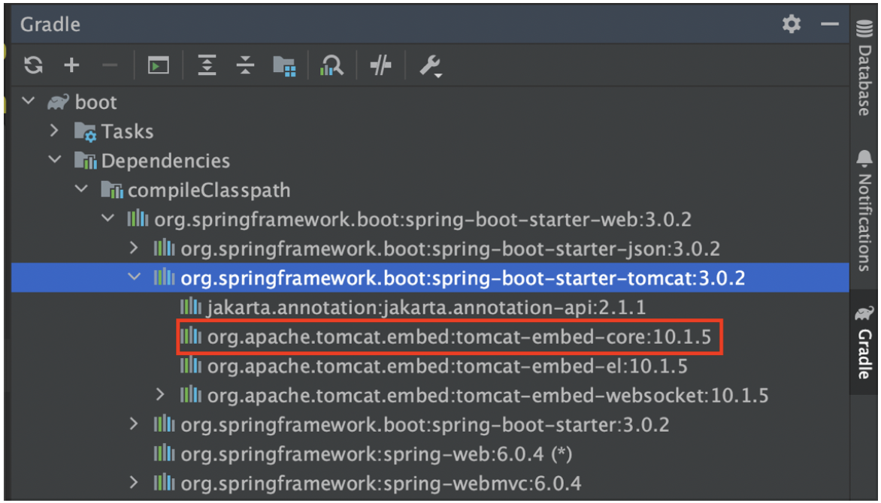Select the boot project row
Screen dimensions: 881x503
click(431, 102)
